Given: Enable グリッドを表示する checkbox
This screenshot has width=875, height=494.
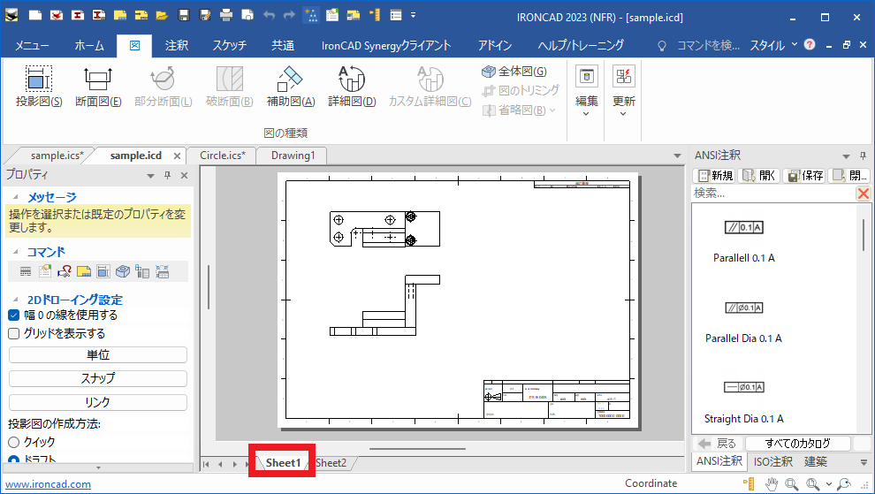Looking at the screenshot, I should pos(14,333).
